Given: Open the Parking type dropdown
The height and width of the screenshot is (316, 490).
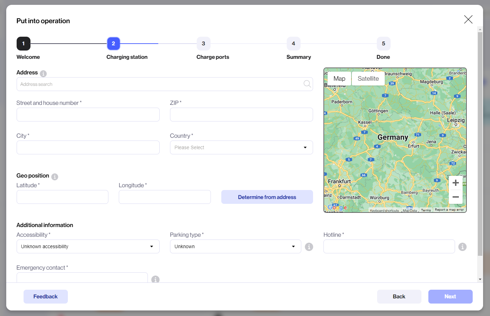Looking at the screenshot, I should 235,246.
